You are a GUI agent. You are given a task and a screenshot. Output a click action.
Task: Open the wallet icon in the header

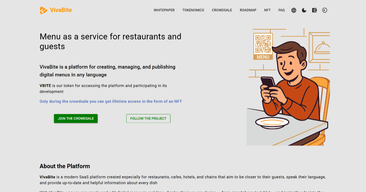[314, 10]
